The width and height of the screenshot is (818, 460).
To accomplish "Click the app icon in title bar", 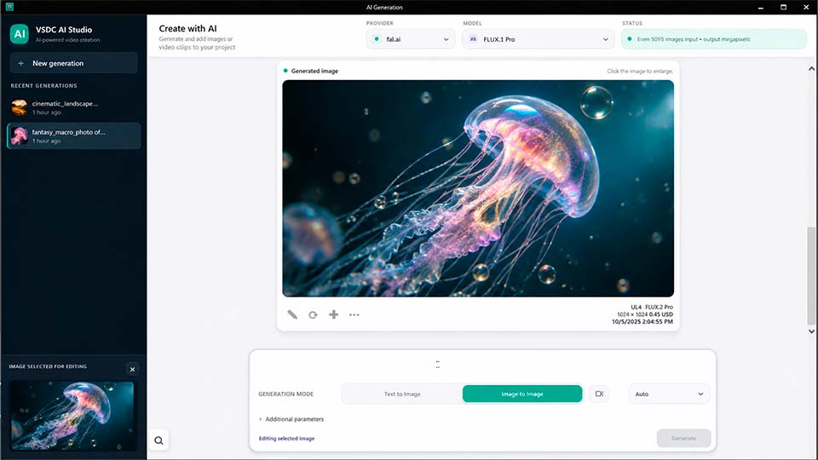I will coord(9,7).
